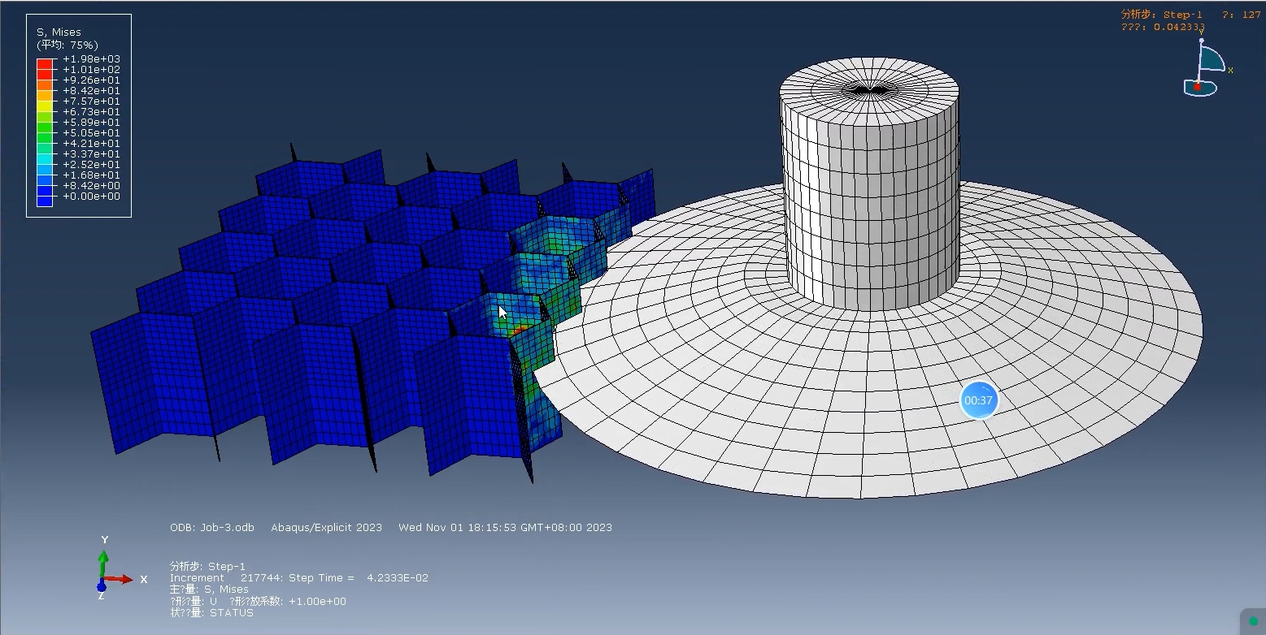This screenshot has width=1266, height=635.
Task: Click the legend maximum value +1.98e+03
Action: pyautogui.click(x=91, y=59)
